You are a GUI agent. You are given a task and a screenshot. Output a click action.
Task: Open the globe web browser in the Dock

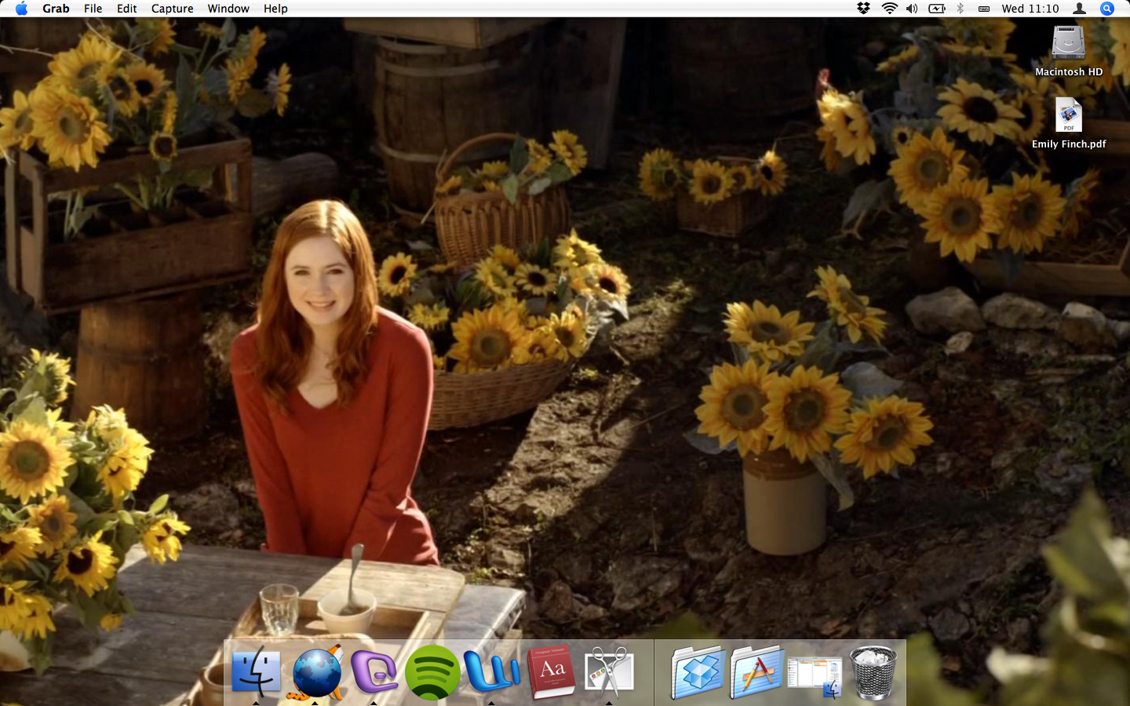pos(316,673)
